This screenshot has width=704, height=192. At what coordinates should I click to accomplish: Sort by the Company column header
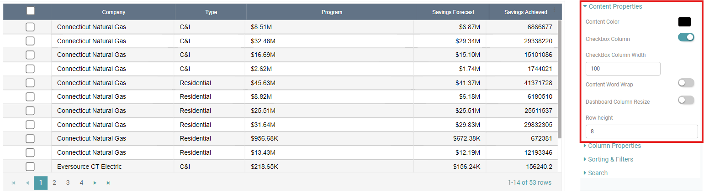coord(113,12)
